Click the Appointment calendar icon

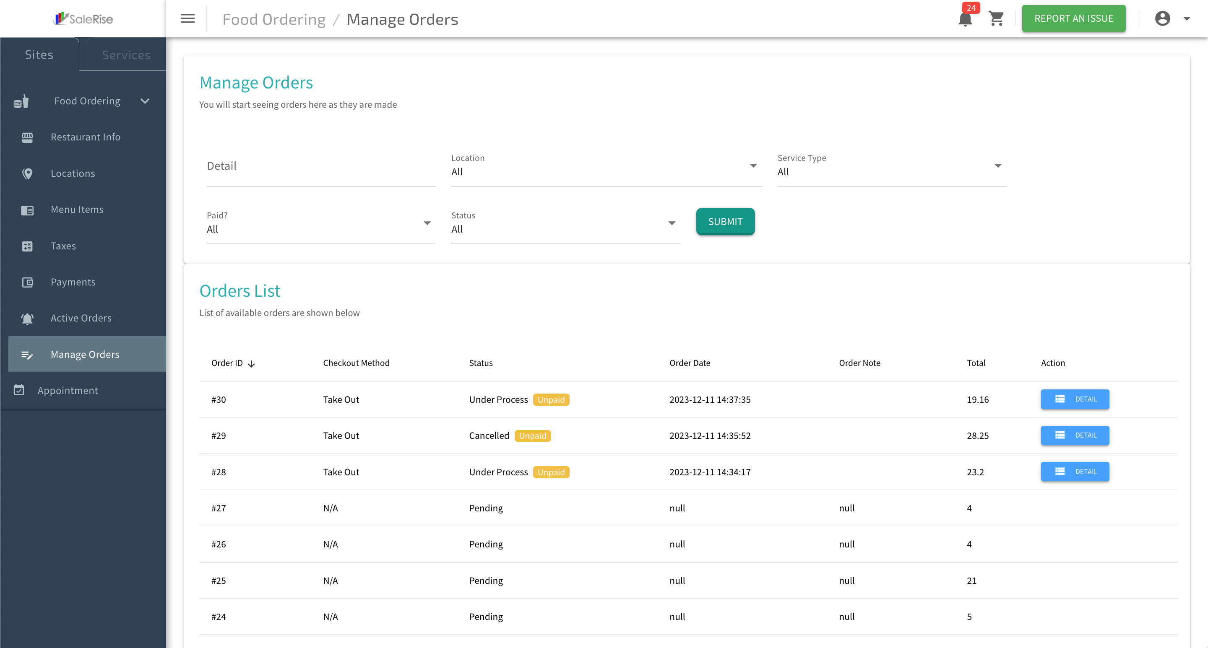19,390
